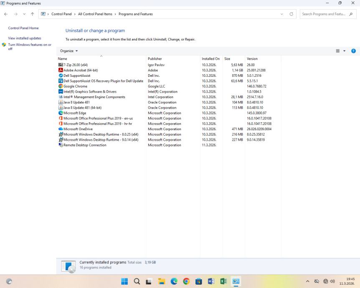Open Word from the taskbar
The width and height of the screenshot is (360, 288).
coord(211,281)
